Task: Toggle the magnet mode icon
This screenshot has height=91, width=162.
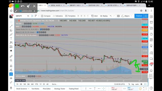Action: point(11,66)
